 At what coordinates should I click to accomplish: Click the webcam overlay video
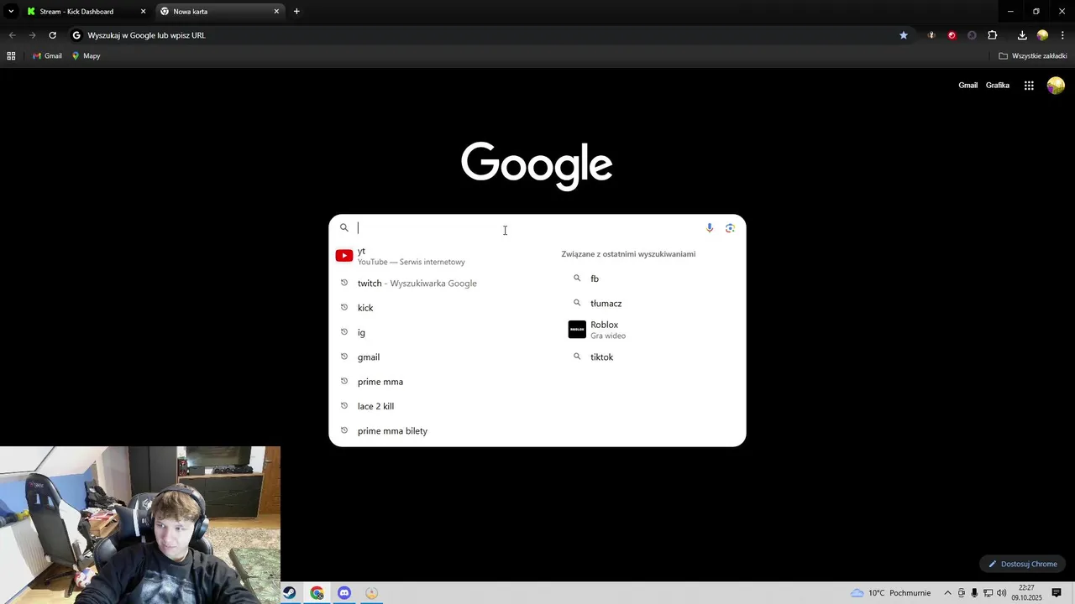click(140, 525)
